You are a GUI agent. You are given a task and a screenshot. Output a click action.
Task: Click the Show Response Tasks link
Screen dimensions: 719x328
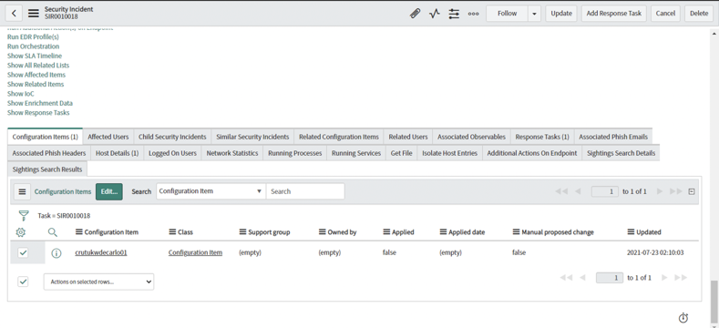pyautogui.click(x=38, y=112)
